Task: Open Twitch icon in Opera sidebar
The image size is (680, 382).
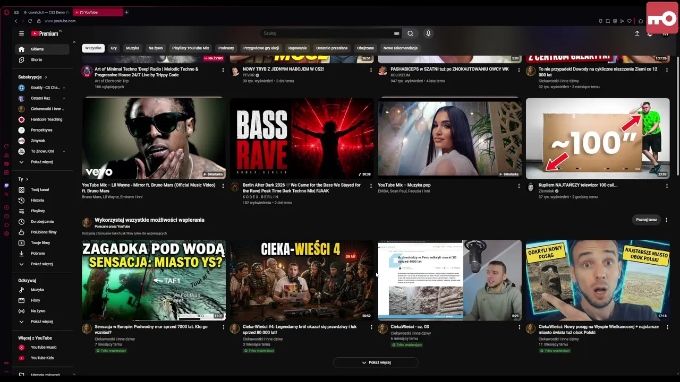Action: [6, 186]
